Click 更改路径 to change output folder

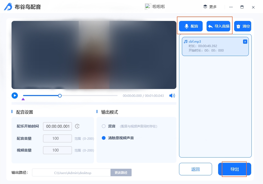coord(121,172)
